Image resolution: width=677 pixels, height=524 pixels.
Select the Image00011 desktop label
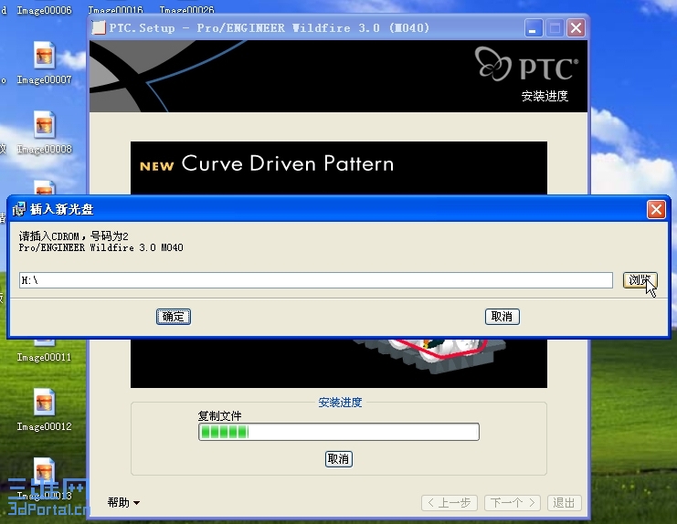[x=44, y=357]
